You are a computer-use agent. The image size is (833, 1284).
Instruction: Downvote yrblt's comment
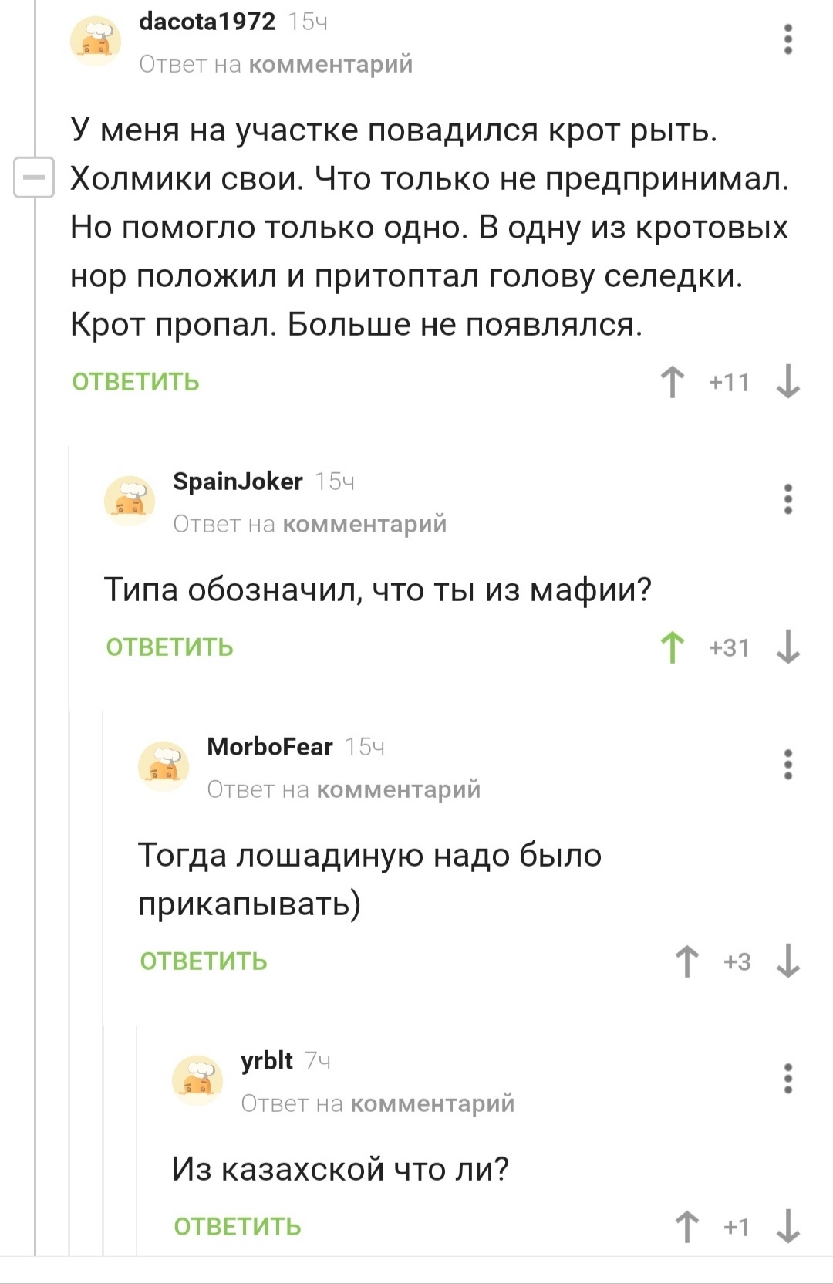[787, 1227]
